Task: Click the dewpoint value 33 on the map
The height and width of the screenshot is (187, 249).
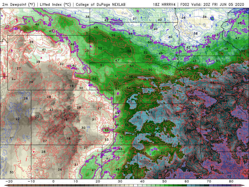Action: (x=106, y=140)
